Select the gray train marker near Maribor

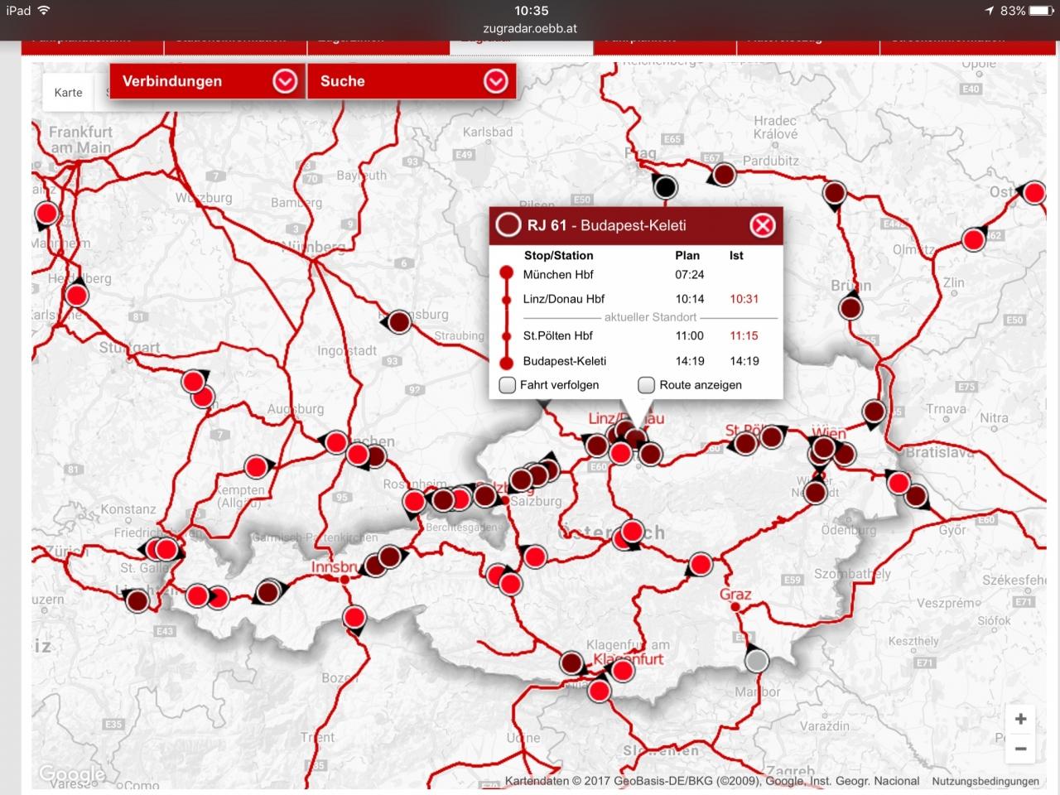[x=756, y=660]
